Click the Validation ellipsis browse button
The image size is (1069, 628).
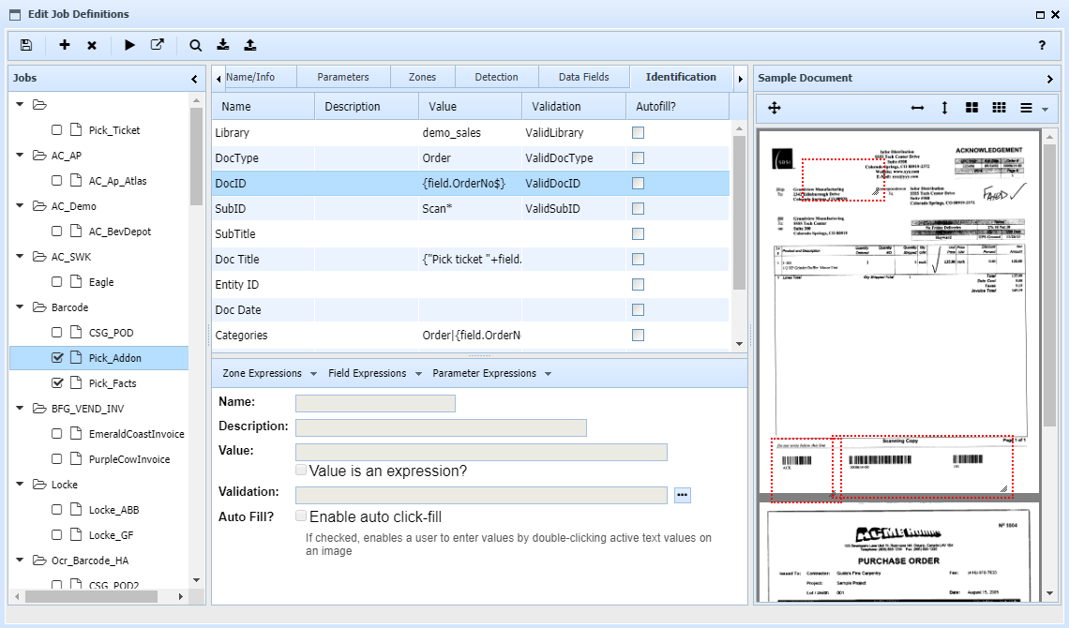[682, 494]
